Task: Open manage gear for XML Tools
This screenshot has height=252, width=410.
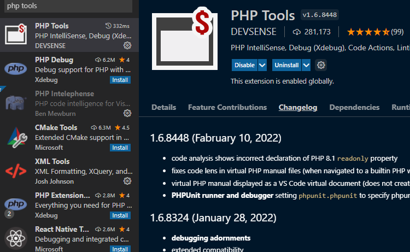Action: tap(127, 181)
